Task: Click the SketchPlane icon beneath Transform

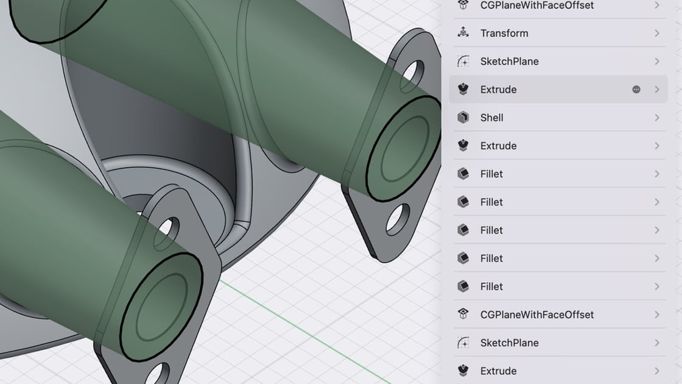Action: point(463,62)
